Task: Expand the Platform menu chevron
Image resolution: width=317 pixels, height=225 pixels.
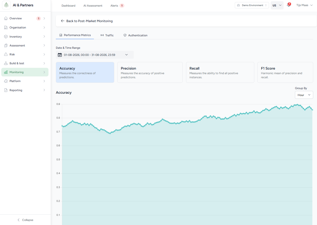Action: [44, 81]
